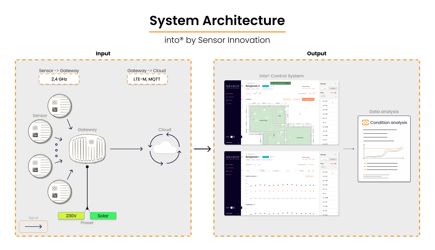Close the green success toast notification
This screenshot has width=435, height=250.
click(x=289, y=83)
